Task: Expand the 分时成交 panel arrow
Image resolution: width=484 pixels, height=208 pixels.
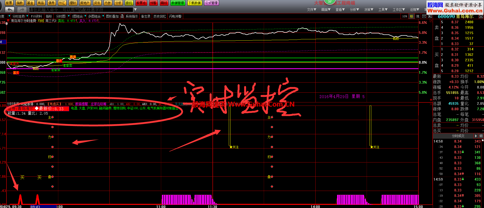Action: tap(476, 136)
